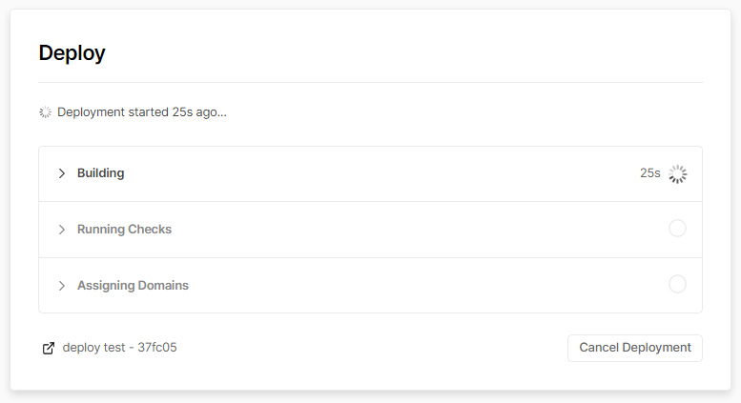Click the Running Checks label

124,230
